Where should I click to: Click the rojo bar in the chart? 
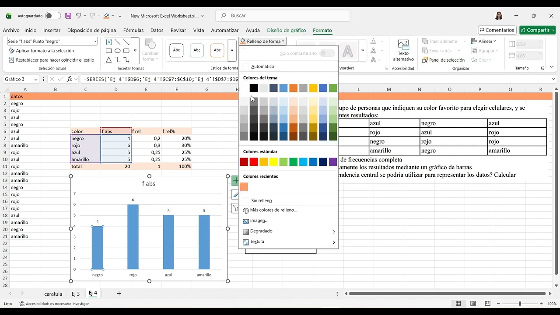(x=133, y=237)
